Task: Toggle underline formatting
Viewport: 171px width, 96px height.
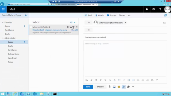Action: click(x=105, y=80)
